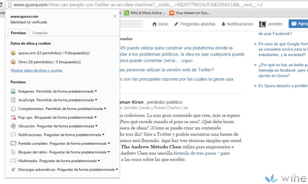Open the Pantalla completa permission dropdown
308x184 pixels.
pyautogui.click(x=80, y=143)
